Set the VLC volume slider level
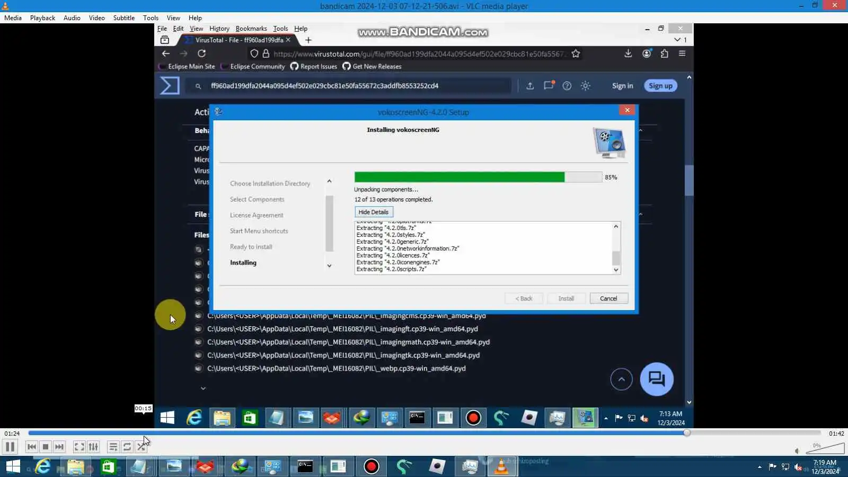Viewport: 848px width, 477px height. click(825, 449)
